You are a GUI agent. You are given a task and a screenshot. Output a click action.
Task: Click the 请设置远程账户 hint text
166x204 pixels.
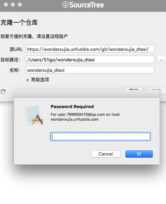click(52, 36)
